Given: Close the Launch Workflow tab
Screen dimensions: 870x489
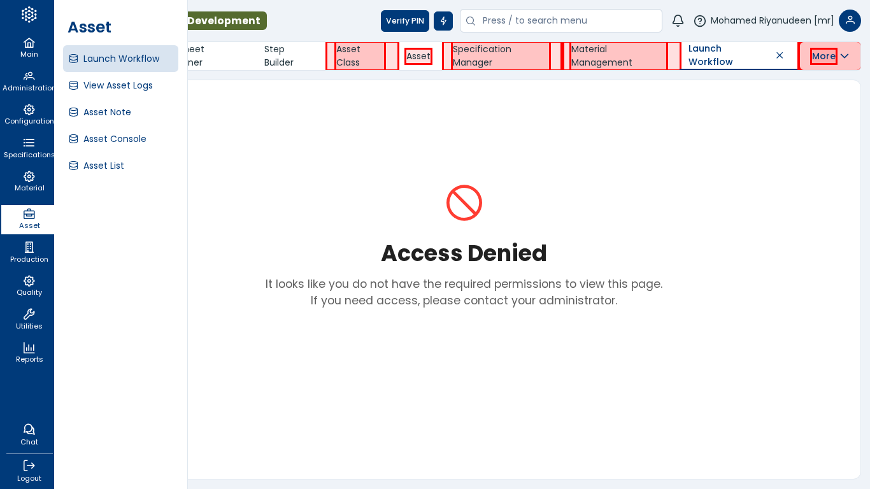Looking at the screenshot, I should 780,56.
